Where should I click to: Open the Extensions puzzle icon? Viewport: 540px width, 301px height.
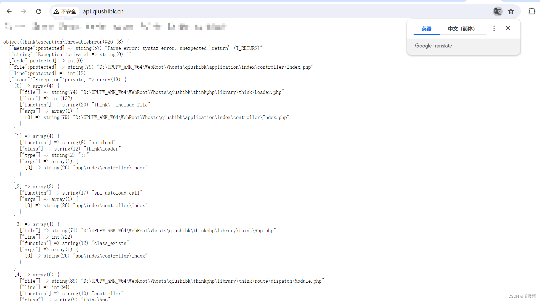pyautogui.click(x=531, y=11)
